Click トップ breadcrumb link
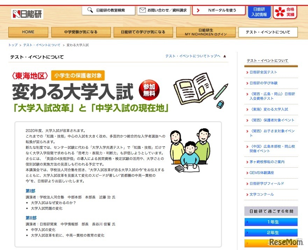 [13, 45]
